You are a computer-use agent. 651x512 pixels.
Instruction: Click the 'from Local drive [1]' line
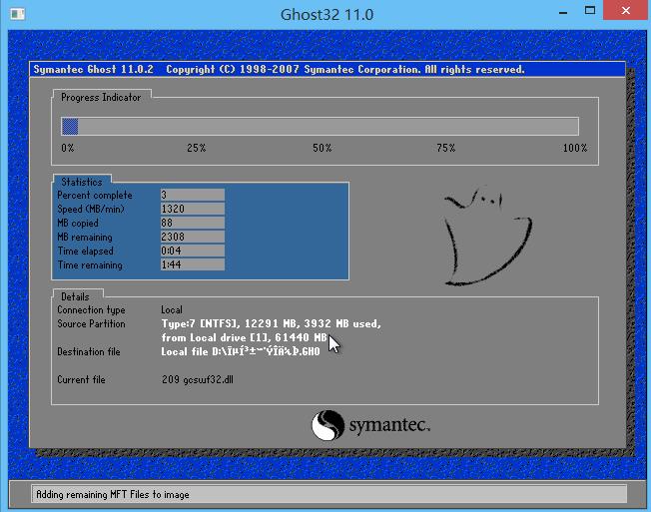click(x=244, y=337)
